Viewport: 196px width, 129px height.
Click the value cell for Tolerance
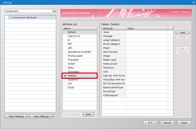tap(147, 68)
